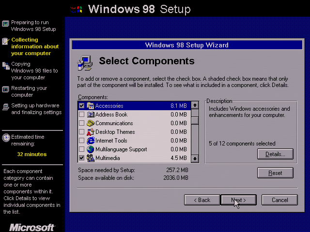Click the Select Components computer icon

click(x=85, y=63)
